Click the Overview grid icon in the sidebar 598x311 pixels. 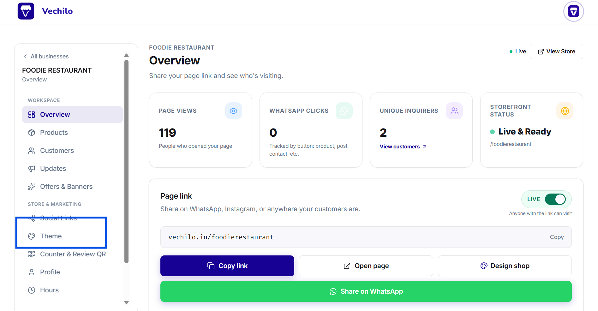32,115
